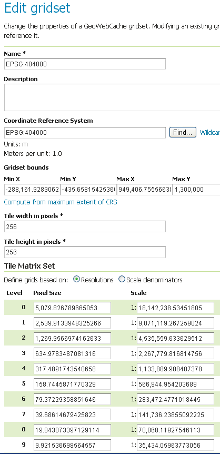Viewport: 220px width, 454px height.
Task: Click the Tile height in pixels field
Action: 85,252
